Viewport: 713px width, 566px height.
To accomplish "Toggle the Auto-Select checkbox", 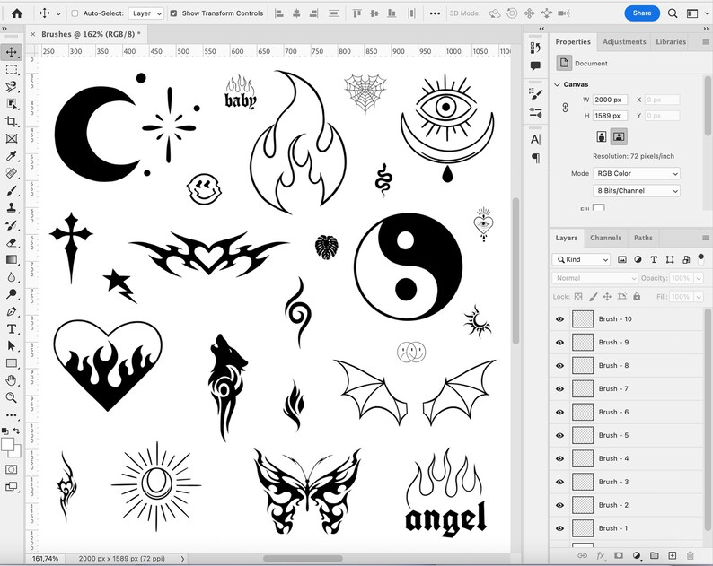I will click(75, 13).
